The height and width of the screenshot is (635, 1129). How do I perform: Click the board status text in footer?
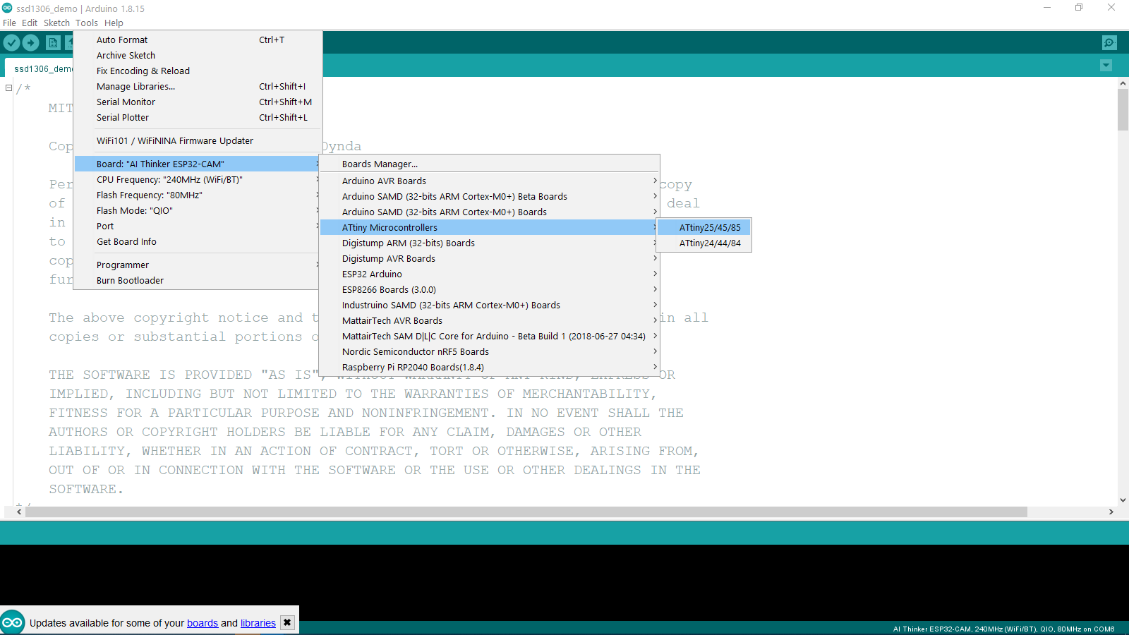[x=1003, y=629]
